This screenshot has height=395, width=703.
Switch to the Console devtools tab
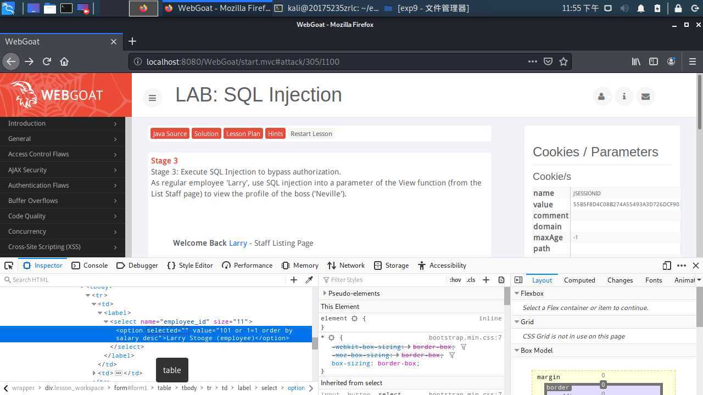pos(90,266)
